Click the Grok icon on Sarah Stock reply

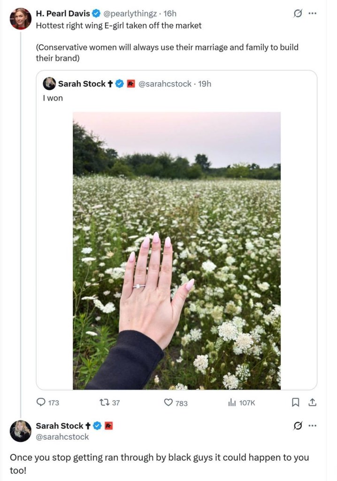tap(297, 426)
